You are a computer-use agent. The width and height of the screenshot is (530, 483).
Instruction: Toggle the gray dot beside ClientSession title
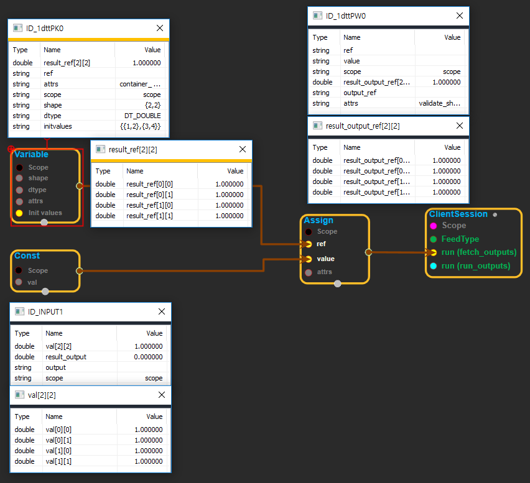(x=495, y=214)
